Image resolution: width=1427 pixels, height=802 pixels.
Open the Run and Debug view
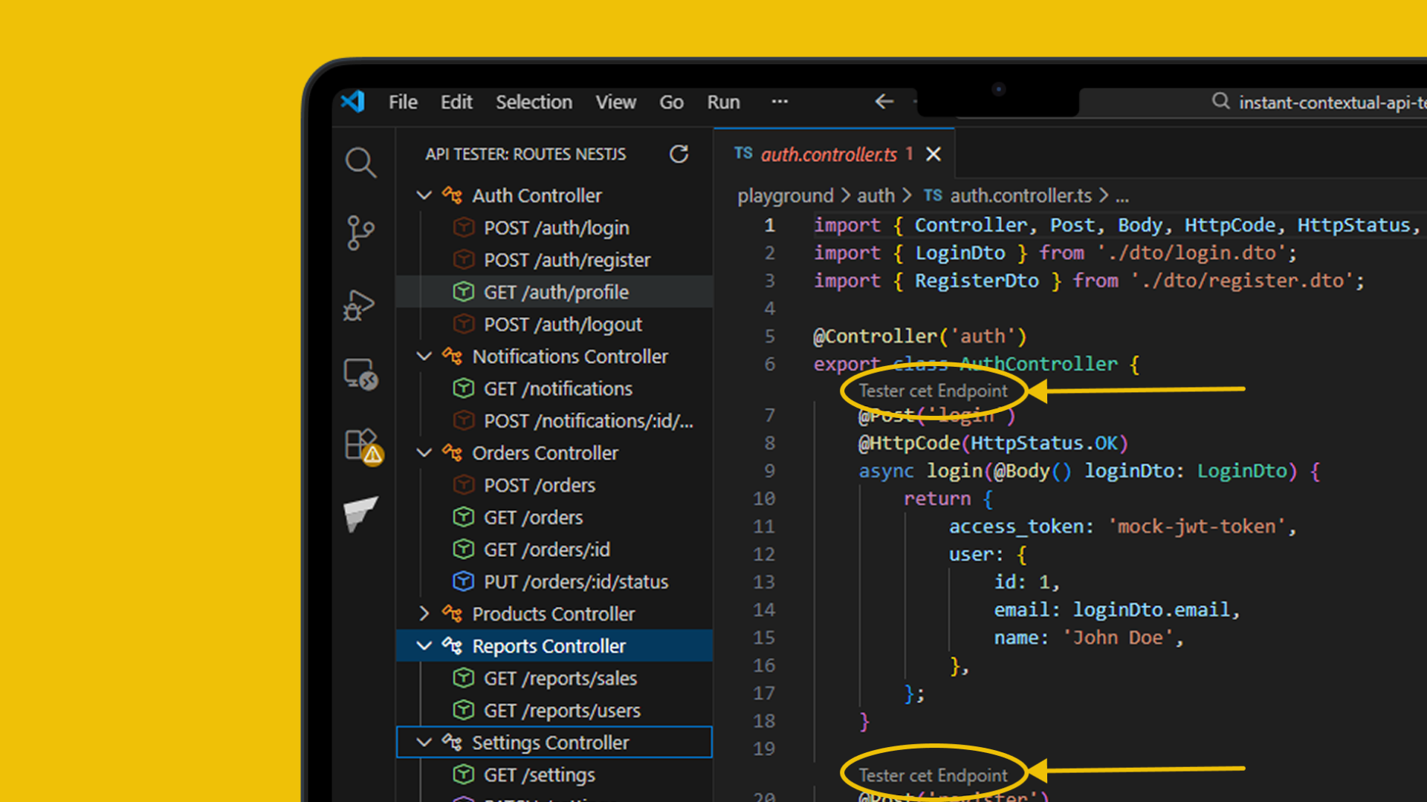359,304
